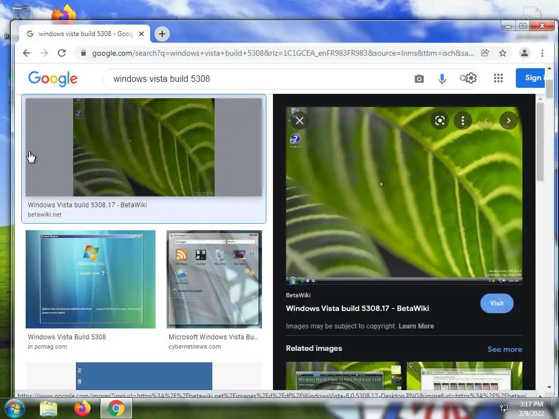Reload the current page
Image resolution: width=559 pixels, height=419 pixels.
point(62,53)
